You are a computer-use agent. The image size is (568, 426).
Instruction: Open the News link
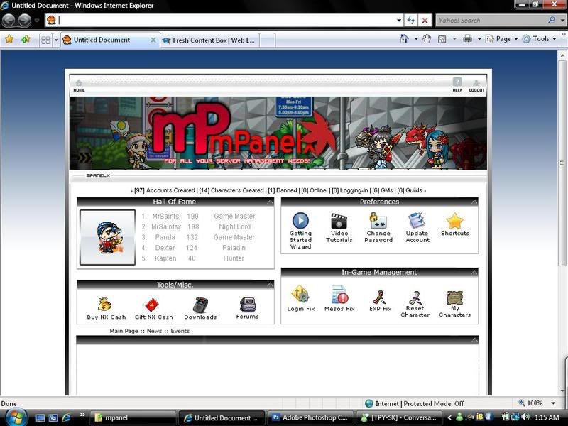tap(154, 331)
